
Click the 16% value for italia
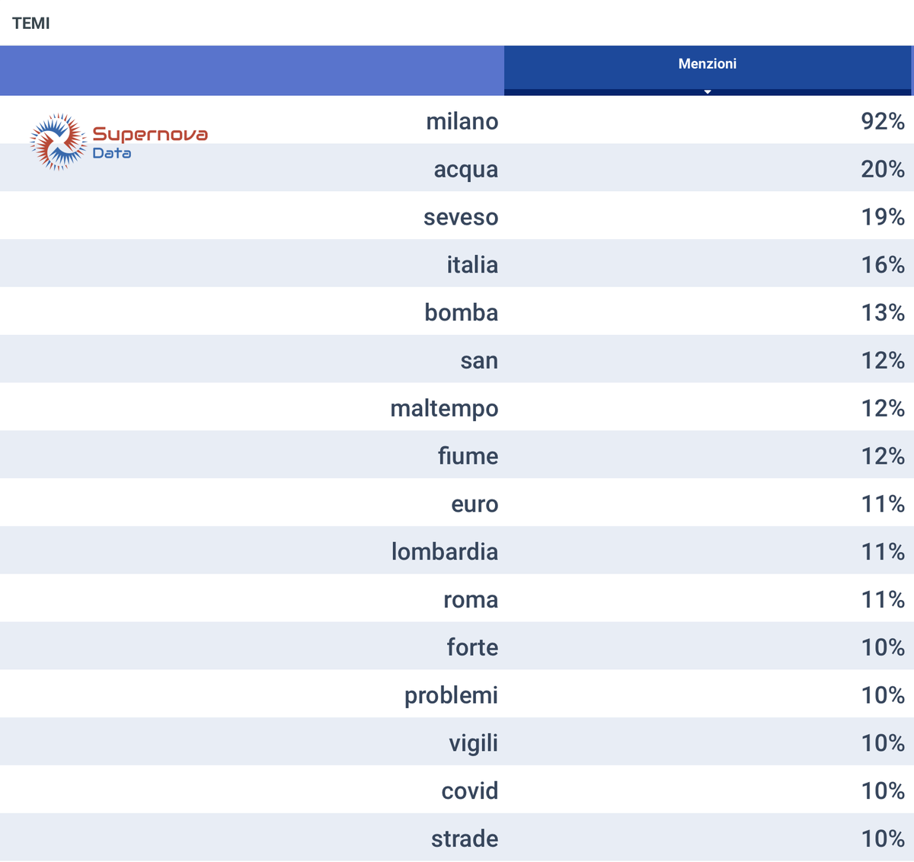click(883, 265)
